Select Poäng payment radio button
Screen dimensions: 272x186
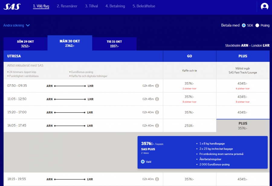pyautogui.click(x=257, y=25)
